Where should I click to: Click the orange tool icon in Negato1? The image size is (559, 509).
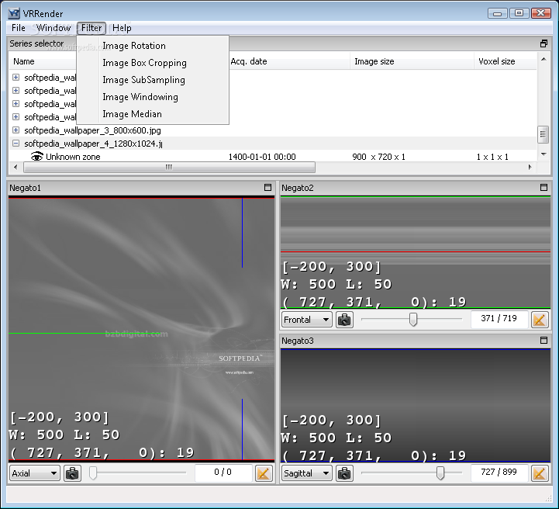click(264, 473)
